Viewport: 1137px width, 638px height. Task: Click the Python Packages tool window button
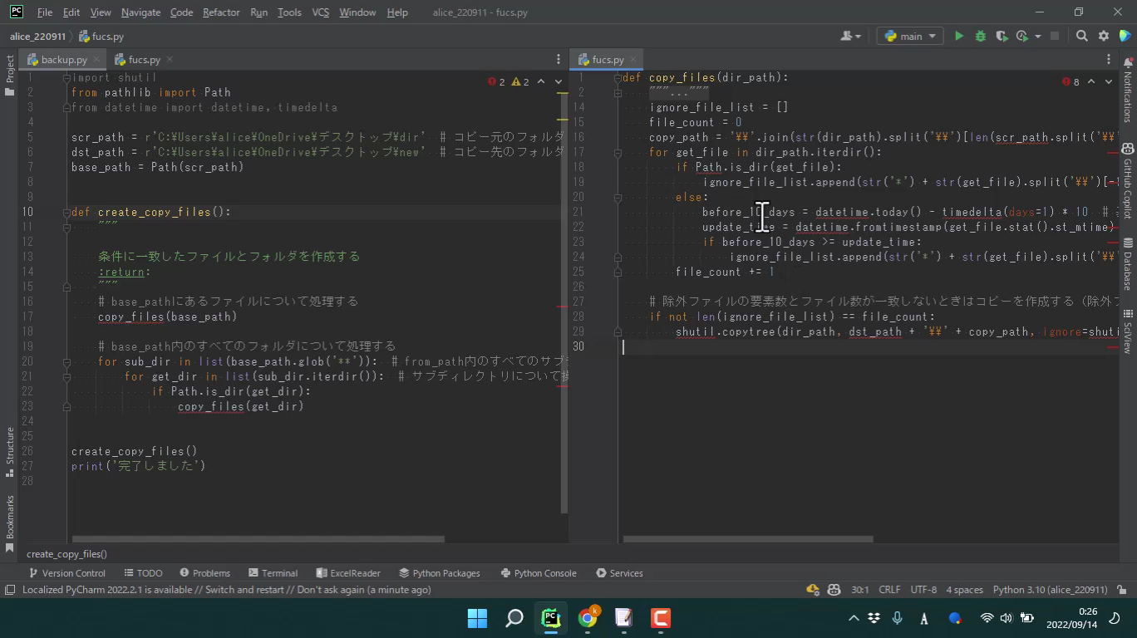(440, 573)
